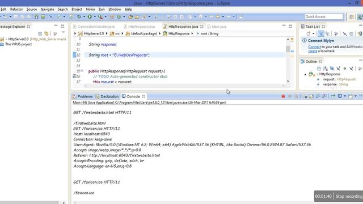Click Collapse All icon in Outline view
The width and height of the screenshot is (363, 204).
coord(319,69)
